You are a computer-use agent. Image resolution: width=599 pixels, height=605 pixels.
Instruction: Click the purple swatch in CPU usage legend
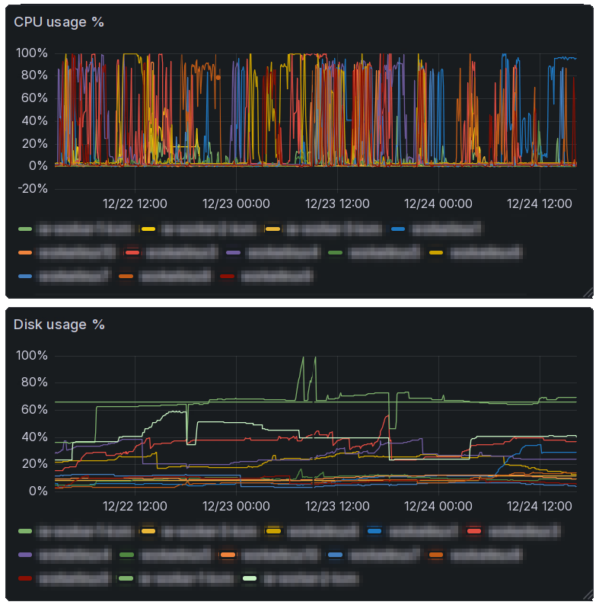point(234,252)
